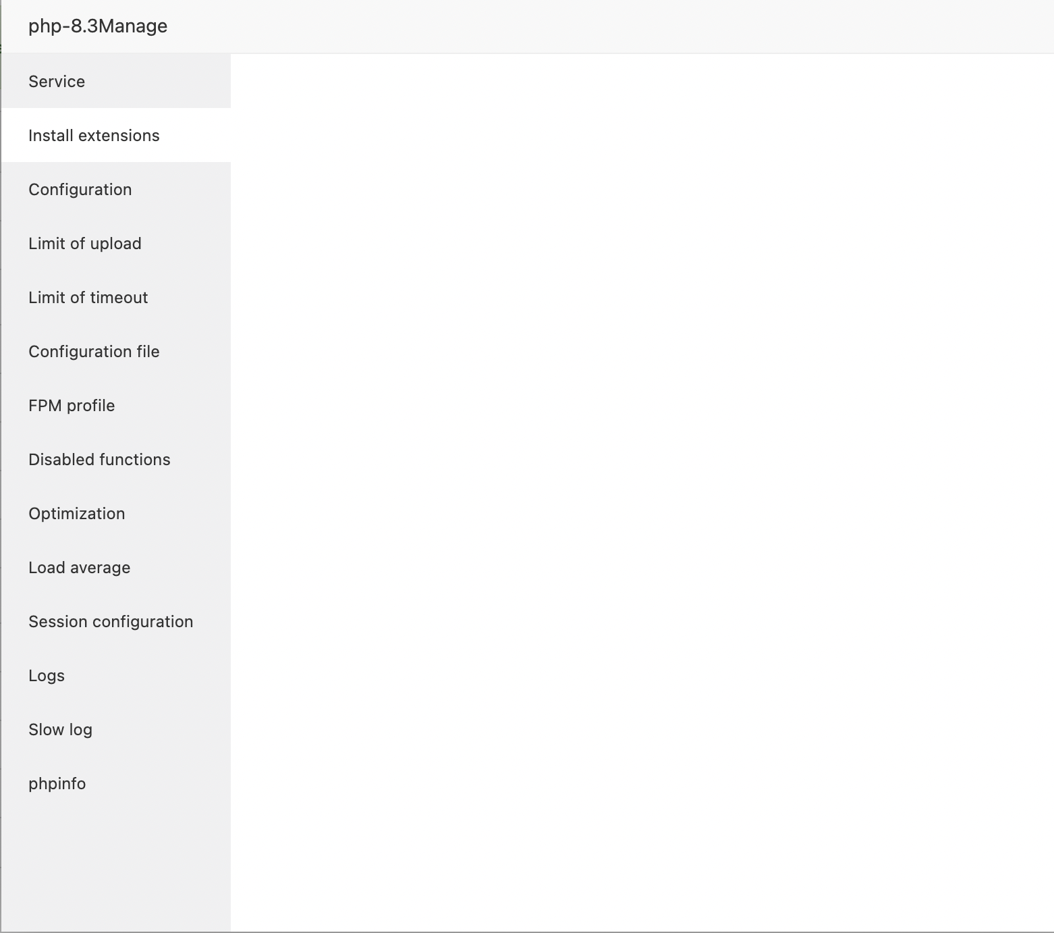Screen dimensions: 1054x933
Task: Show the Load average tab
Action: [x=116, y=567]
